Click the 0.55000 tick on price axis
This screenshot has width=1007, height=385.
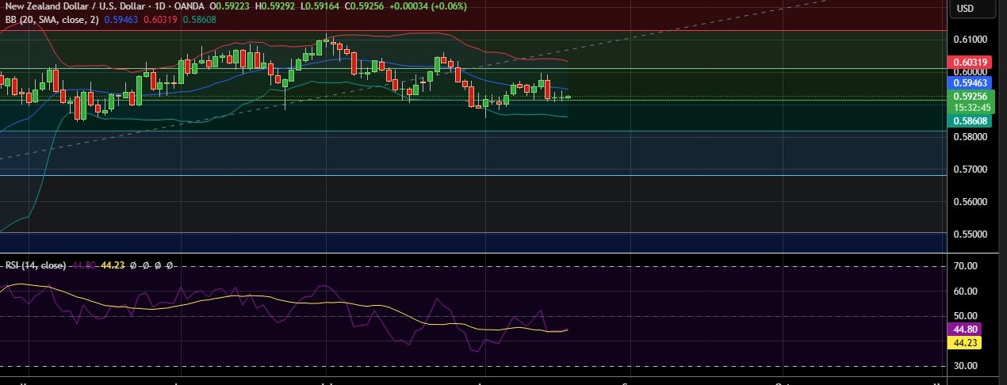[x=969, y=234]
